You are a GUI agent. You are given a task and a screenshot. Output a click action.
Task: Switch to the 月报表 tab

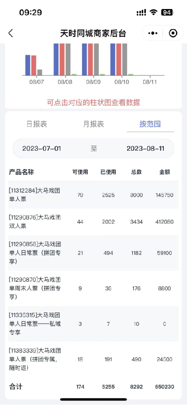coord(94,124)
